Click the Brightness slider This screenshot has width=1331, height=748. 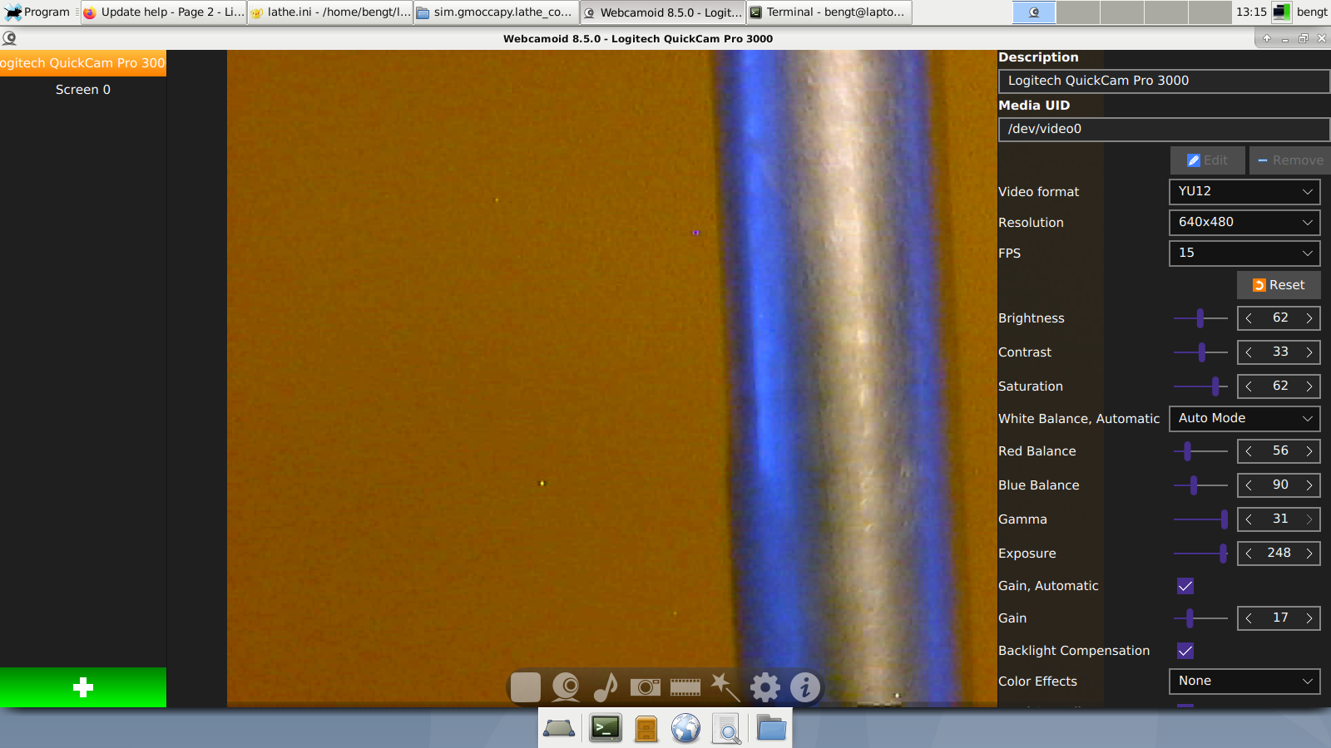1200,318
